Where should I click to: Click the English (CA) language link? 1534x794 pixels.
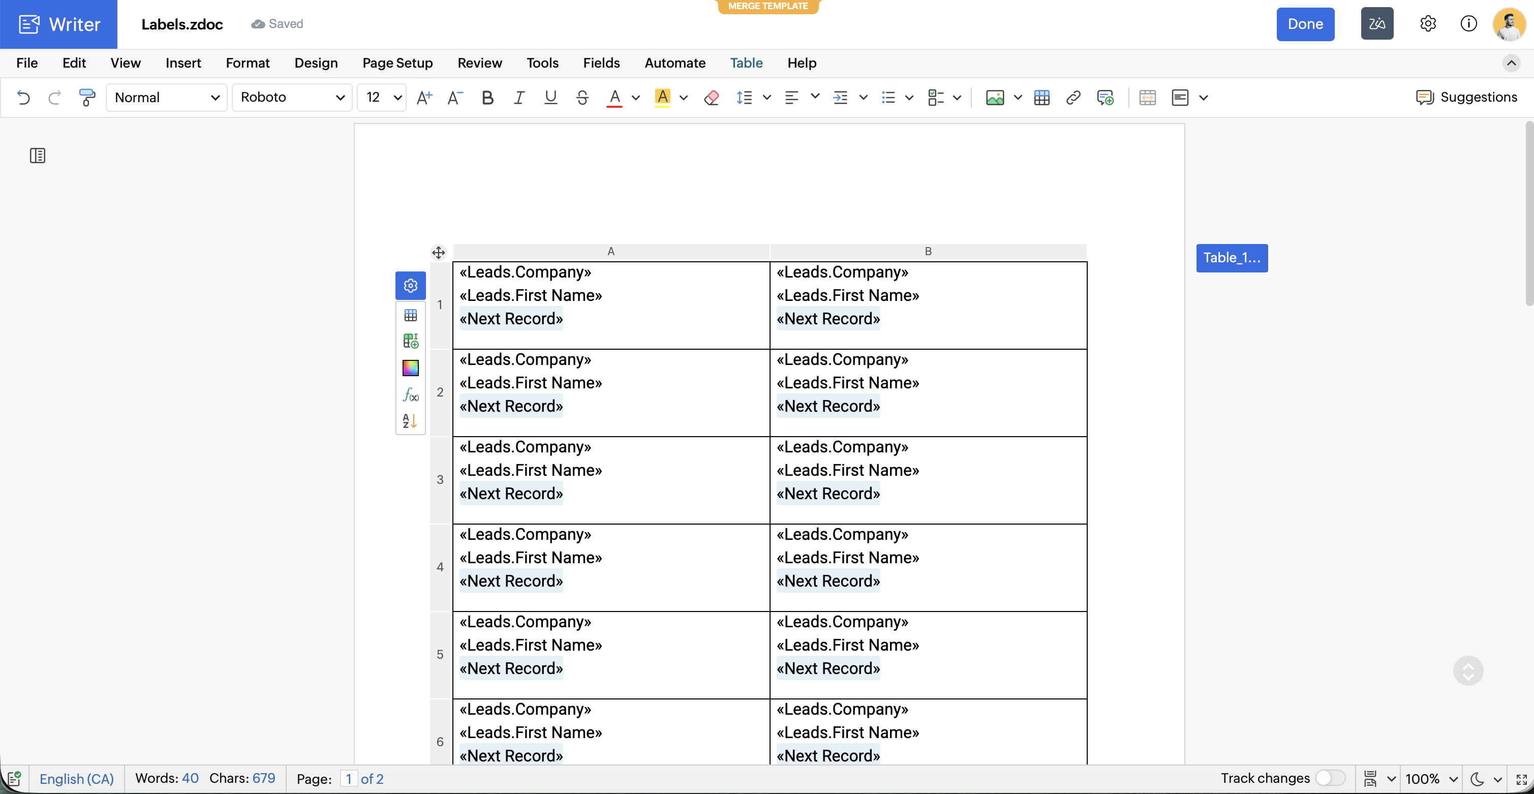pyautogui.click(x=76, y=779)
